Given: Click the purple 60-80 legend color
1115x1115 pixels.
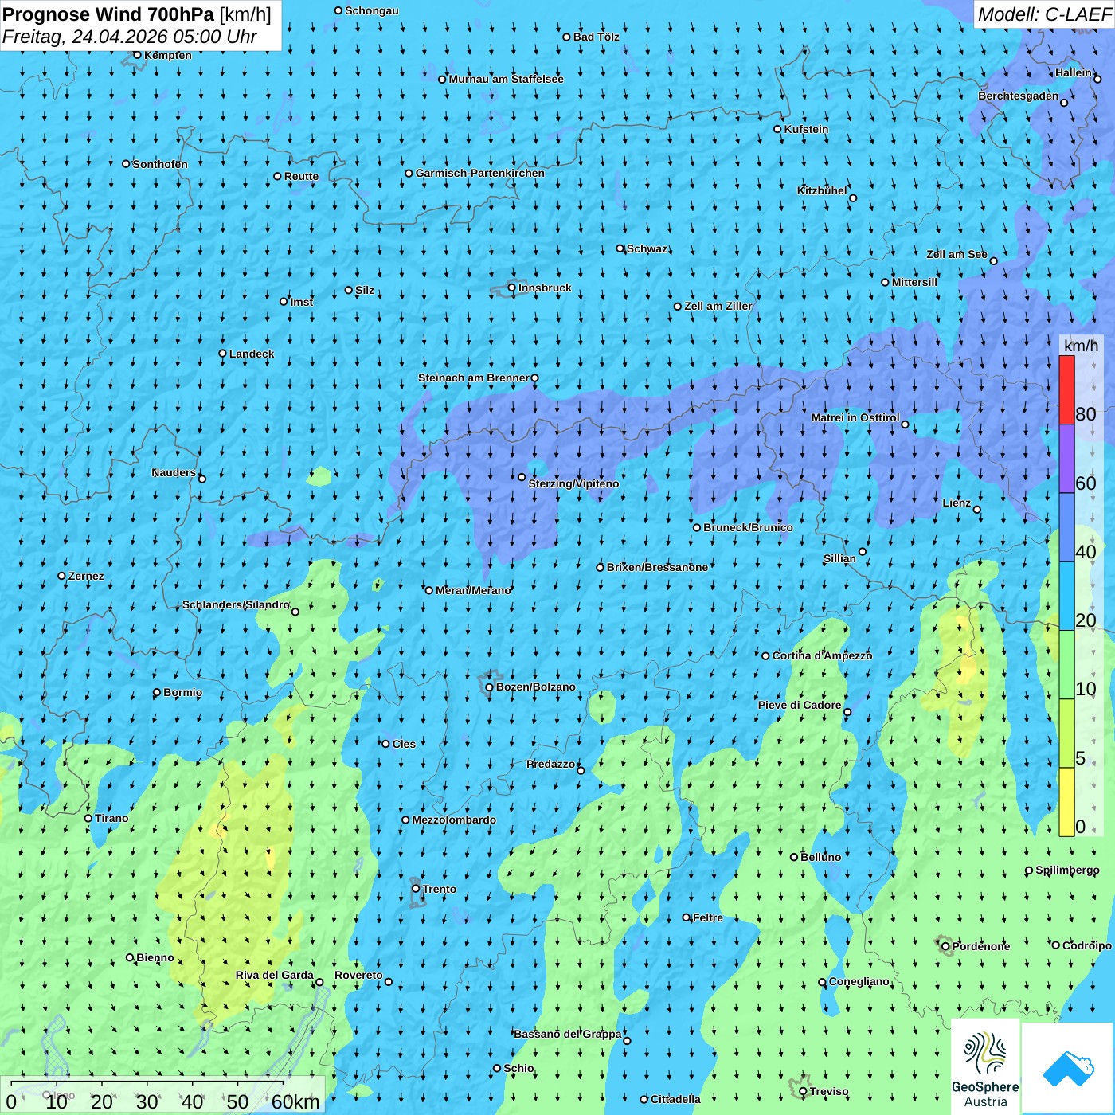Looking at the screenshot, I should click(x=1066, y=459).
